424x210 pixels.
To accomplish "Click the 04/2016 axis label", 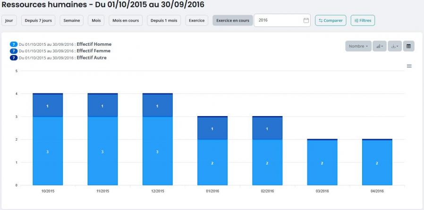I will pyautogui.click(x=377, y=191).
